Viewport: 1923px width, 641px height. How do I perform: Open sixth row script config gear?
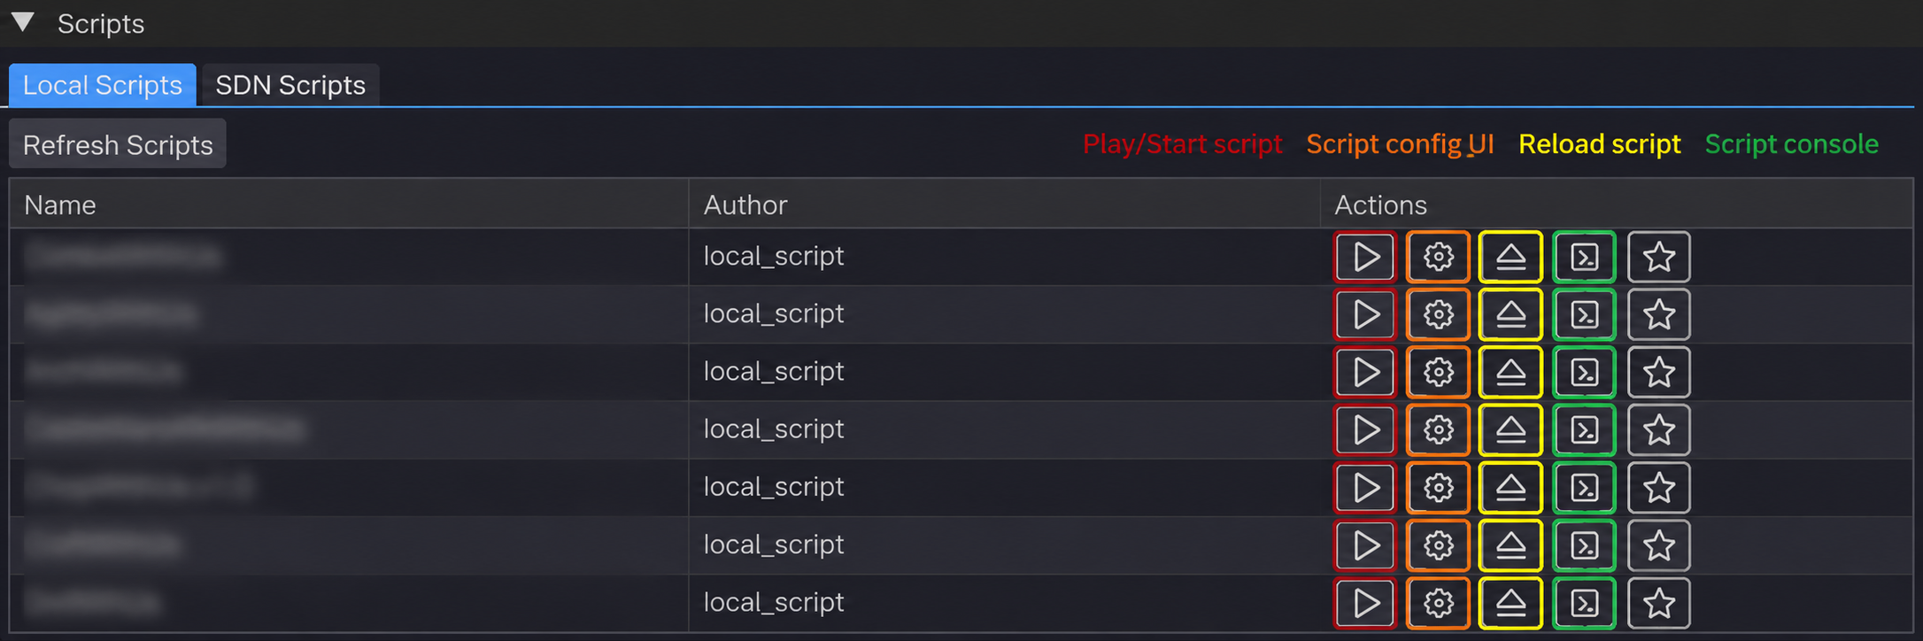1438,545
